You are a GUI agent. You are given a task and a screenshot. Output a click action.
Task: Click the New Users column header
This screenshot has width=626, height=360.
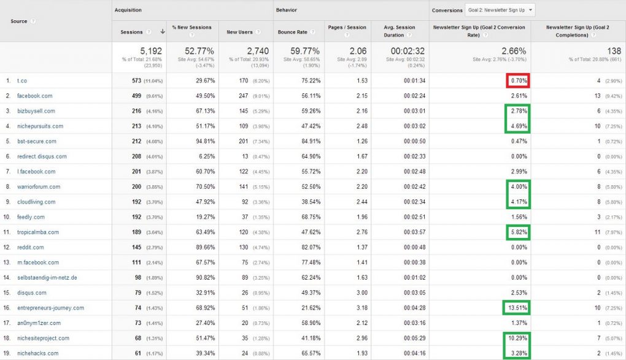[239, 32]
